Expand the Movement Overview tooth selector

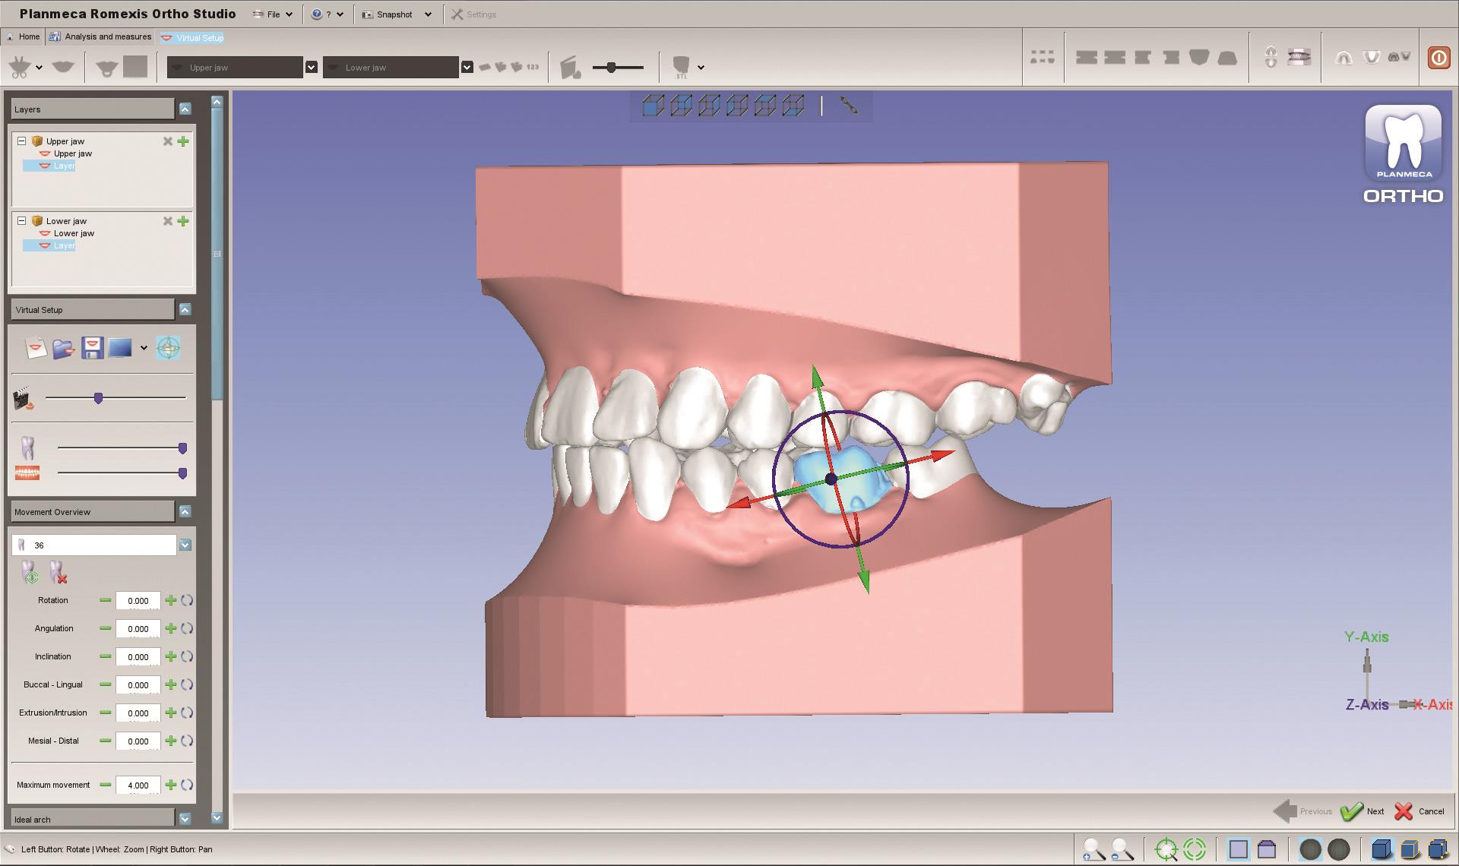[185, 545]
